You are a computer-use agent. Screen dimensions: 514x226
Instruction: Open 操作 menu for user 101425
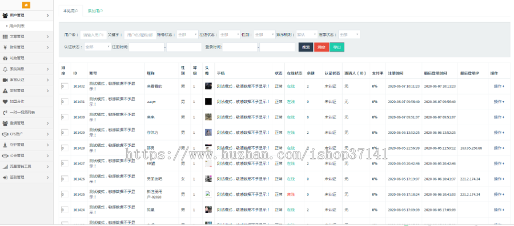pyautogui.click(x=499, y=194)
